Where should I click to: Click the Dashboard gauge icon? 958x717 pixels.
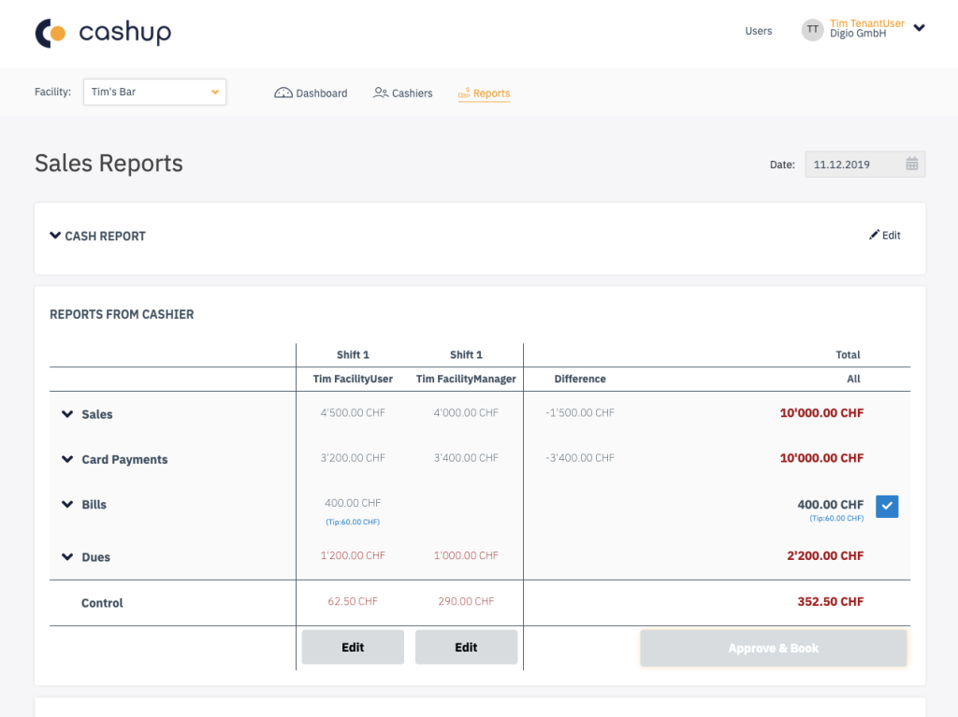(x=283, y=93)
